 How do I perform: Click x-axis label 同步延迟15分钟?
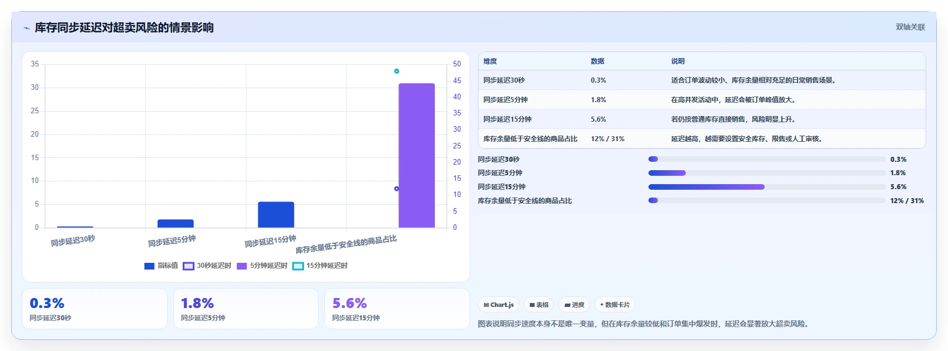[x=271, y=241]
